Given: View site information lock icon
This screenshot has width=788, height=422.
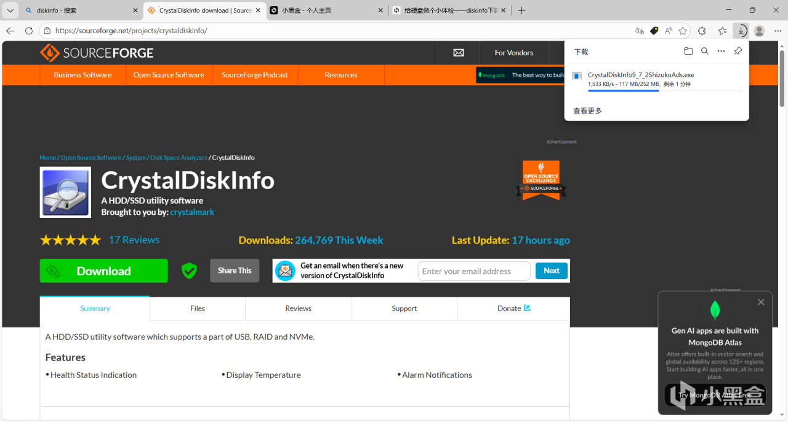Looking at the screenshot, I should (47, 31).
